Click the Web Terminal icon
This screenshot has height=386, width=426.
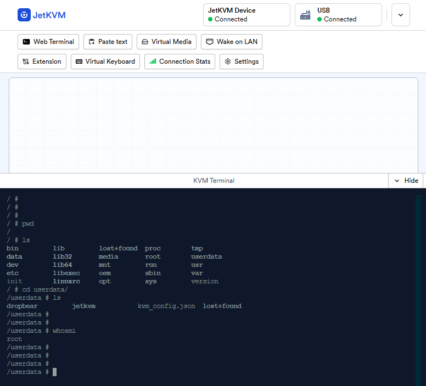[26, 42]
